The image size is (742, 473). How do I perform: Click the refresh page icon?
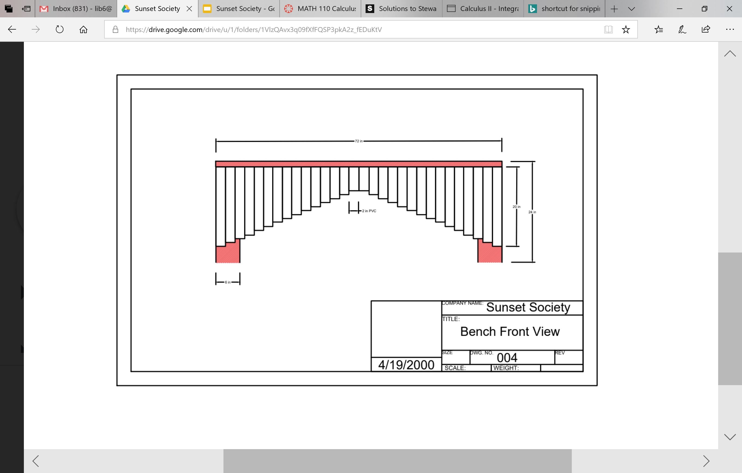tap(59, 30)
